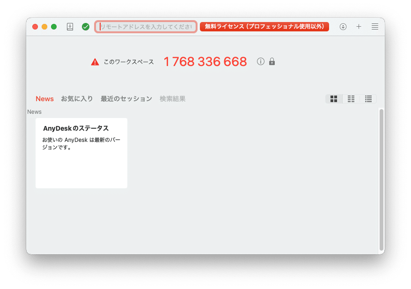Switch to the お気に入り tab
This screenshot has height=289, width=411.
(x=77, y=99)
